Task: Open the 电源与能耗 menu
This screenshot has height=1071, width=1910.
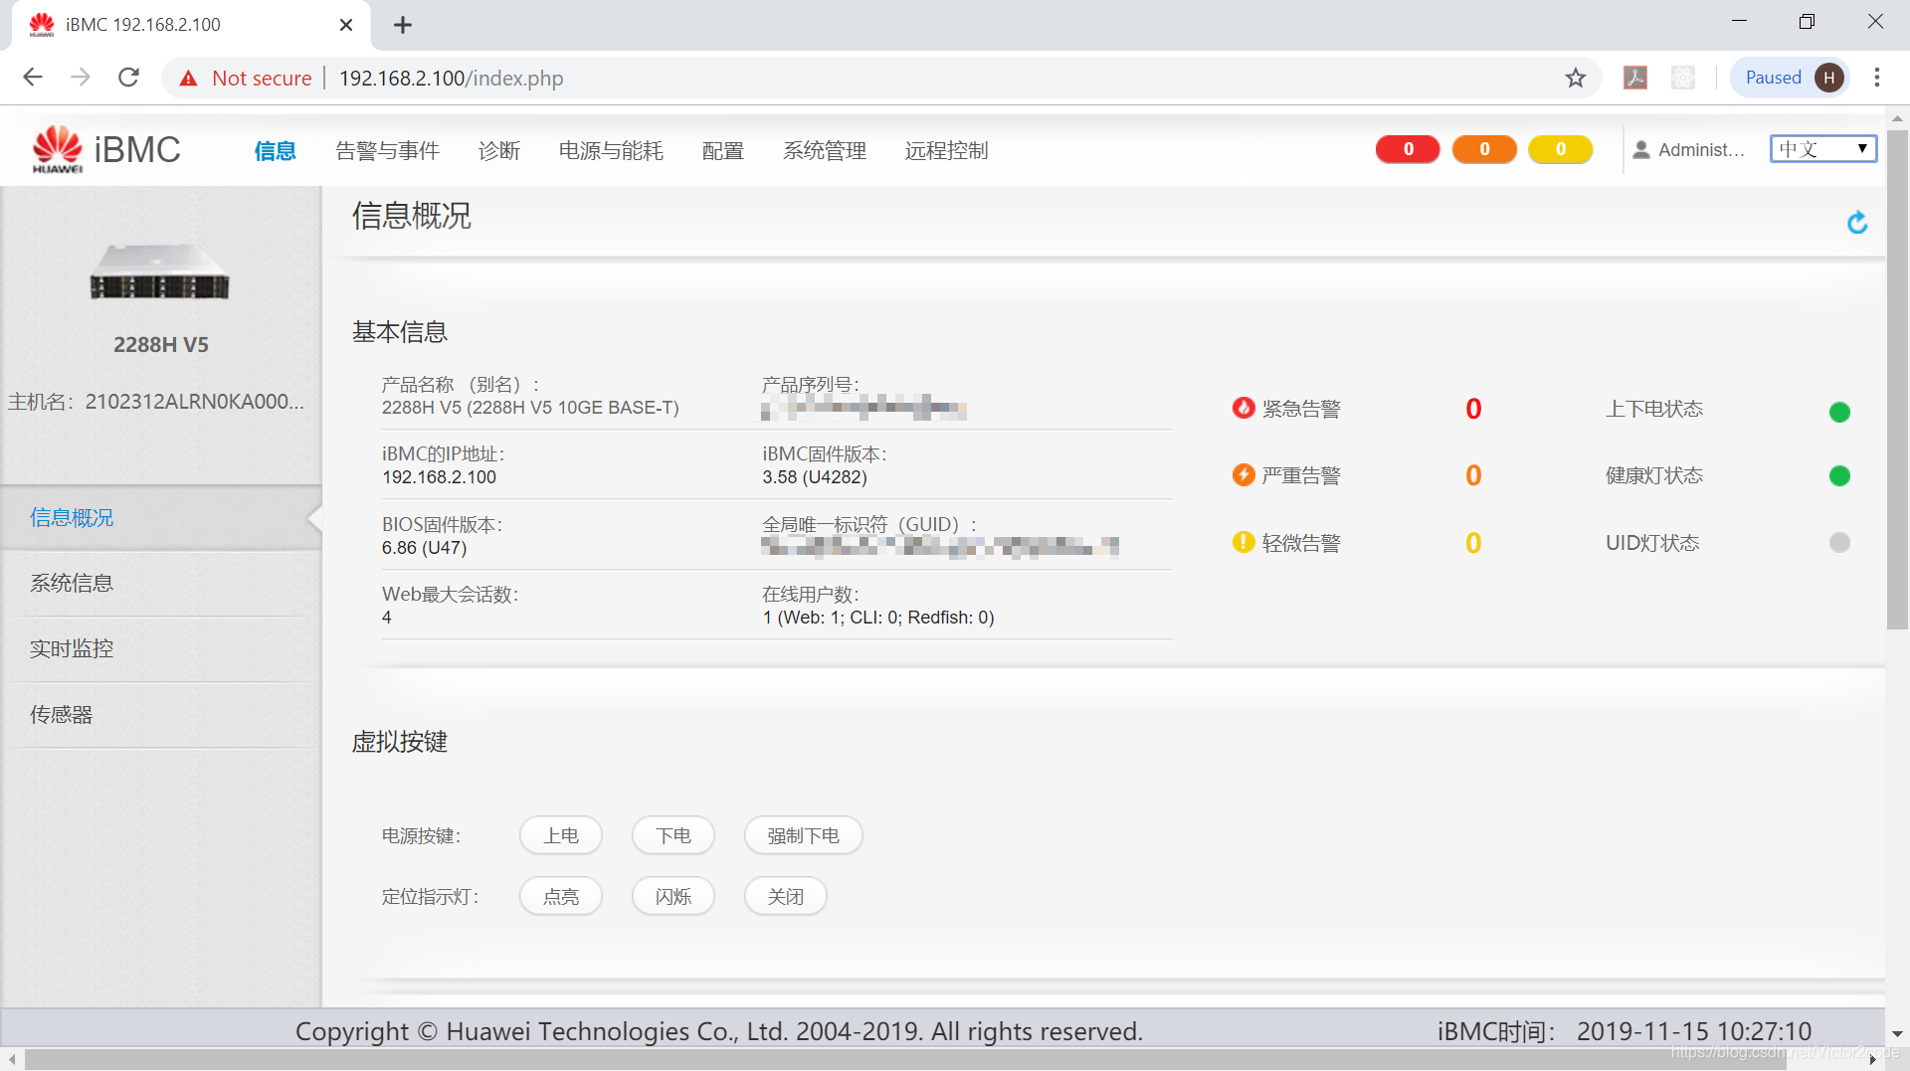Action: (x=611, y=150)
